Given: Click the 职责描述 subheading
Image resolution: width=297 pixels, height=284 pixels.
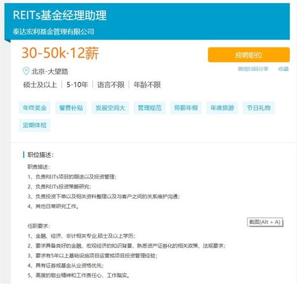Looking at the screenshot, I should pyautogui.click(x=39, y=167).
